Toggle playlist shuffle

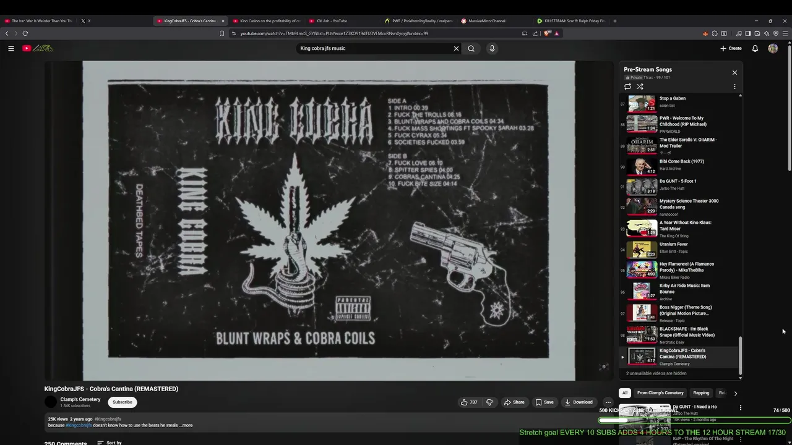click(x=640, y=87)
